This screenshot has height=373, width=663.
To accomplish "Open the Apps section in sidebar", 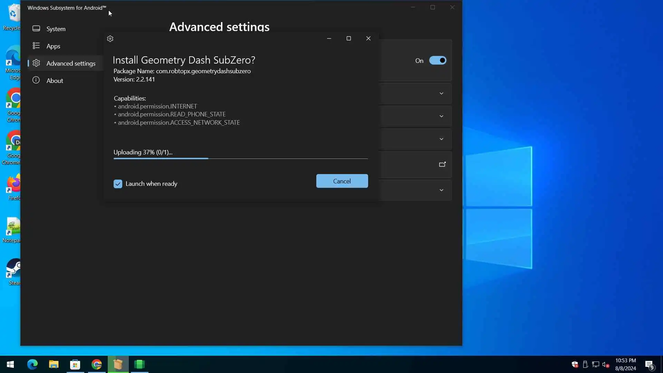I will [53, 46].
